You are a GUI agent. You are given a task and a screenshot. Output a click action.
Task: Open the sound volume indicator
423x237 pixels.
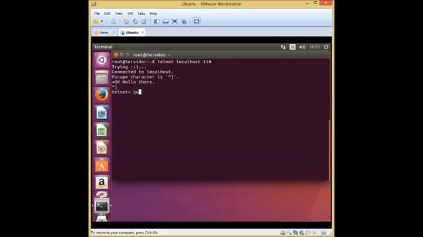tap(302, 47)
